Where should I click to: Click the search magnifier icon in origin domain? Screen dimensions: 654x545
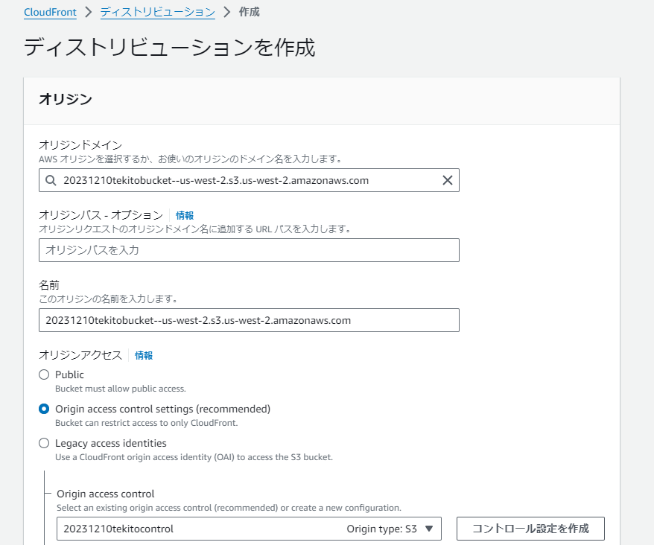51,180
